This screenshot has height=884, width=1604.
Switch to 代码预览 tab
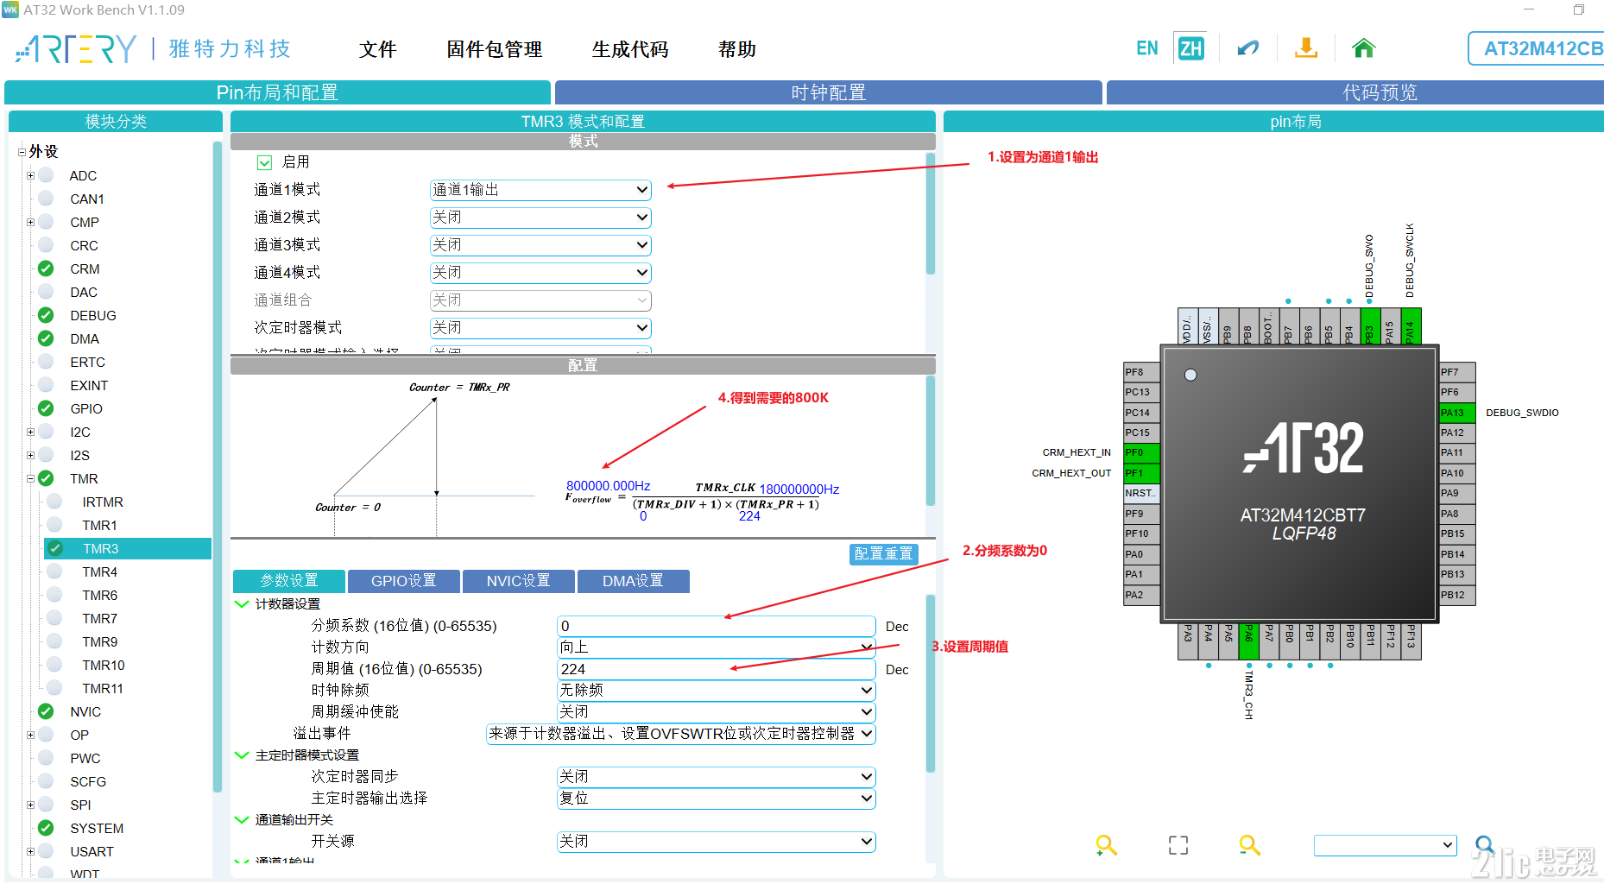pos(1355,92)
